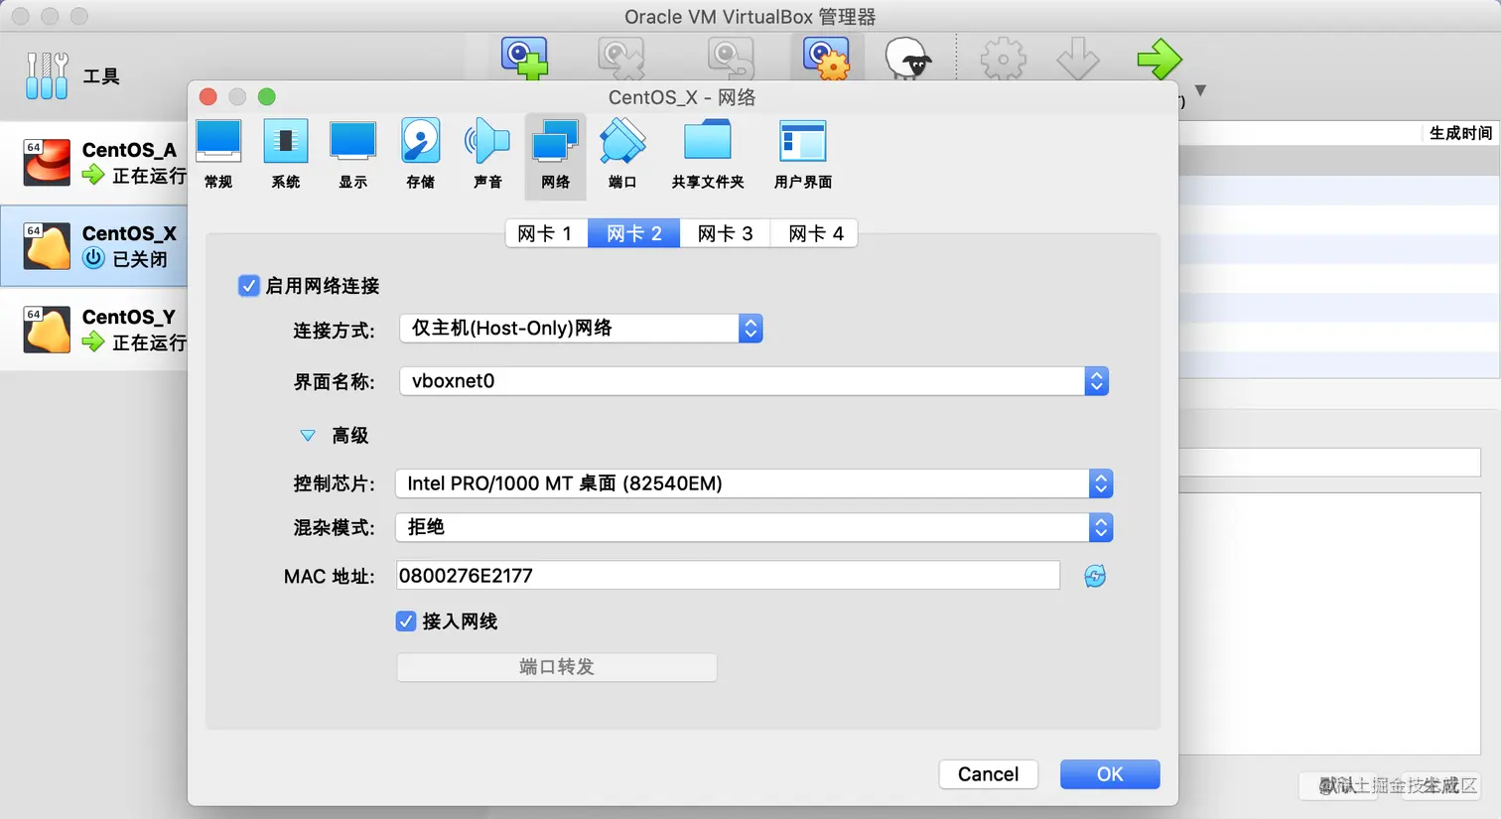Open the 混杂模式 promiscuous mode dropdown
The image size is (1501, 819).
753,527
